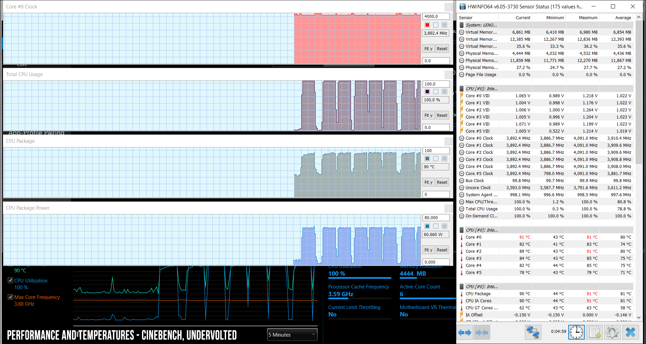This screenshot has width=646, height=344.
Task: Click the collapse-columns inward arrows icon in HWiNFO toolbar
Action: click(x=481, y=333)
